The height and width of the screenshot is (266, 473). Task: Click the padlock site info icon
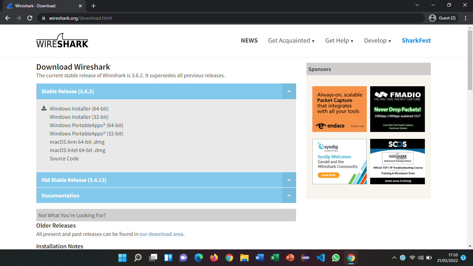point(43,18)
